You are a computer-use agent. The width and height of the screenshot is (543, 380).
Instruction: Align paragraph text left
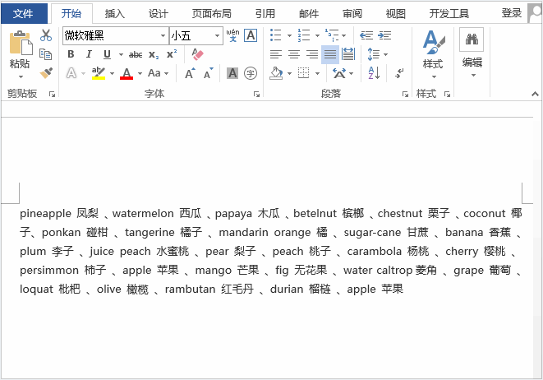tap(276, 54)
